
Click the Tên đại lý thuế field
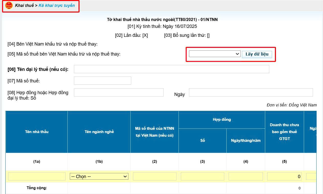coord(171,69)
